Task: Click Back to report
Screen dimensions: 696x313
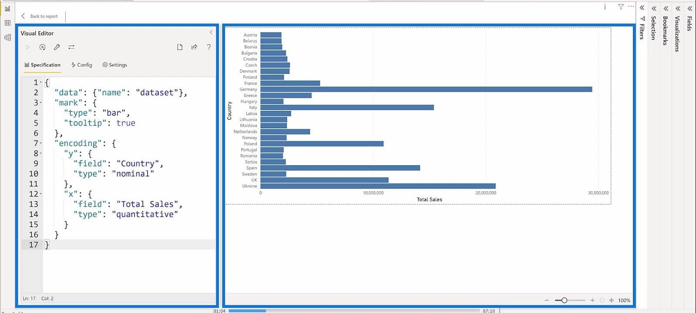Action: click(x=40, y=16)
